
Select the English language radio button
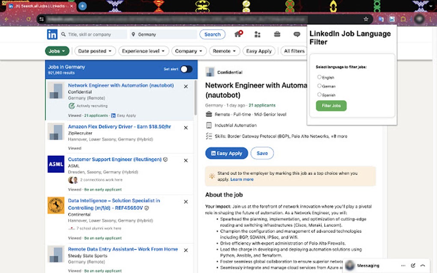point(319,77)
